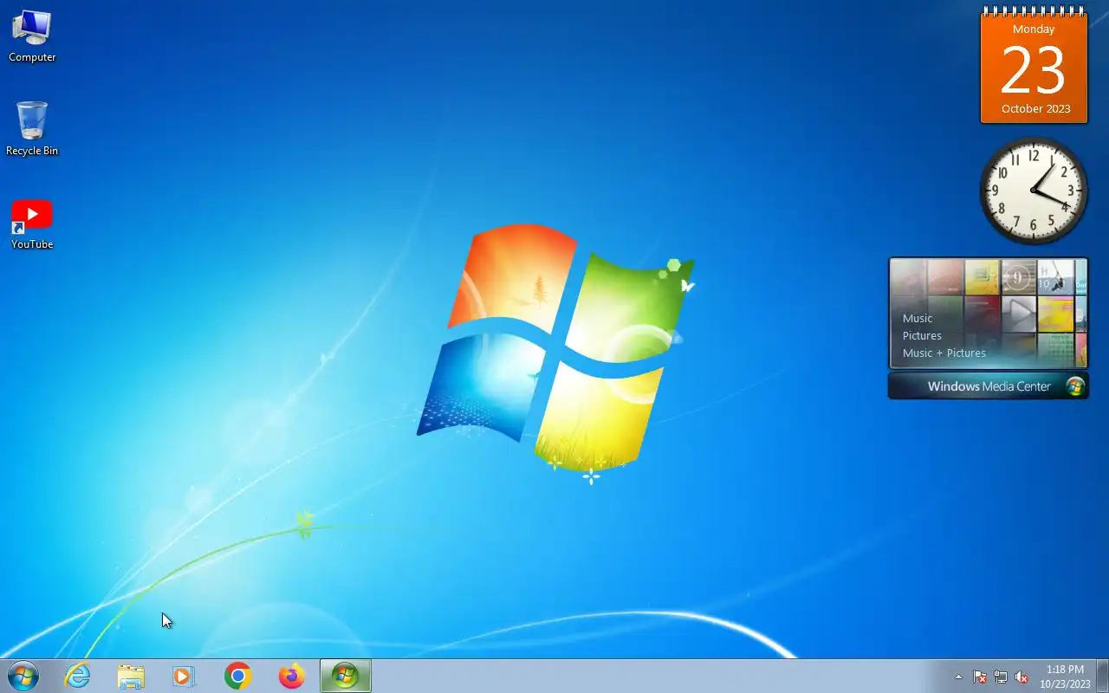This screenshot has height=693, width=1109.
Task: Select the YouTube shortcut on desktop
Action: (x=32, y=224)
